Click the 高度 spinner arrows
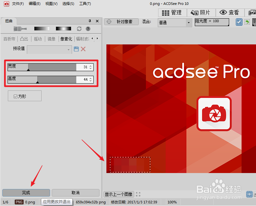Image resolution: width=256 pixels, height=206 pixels. click(x=91, y=79)
